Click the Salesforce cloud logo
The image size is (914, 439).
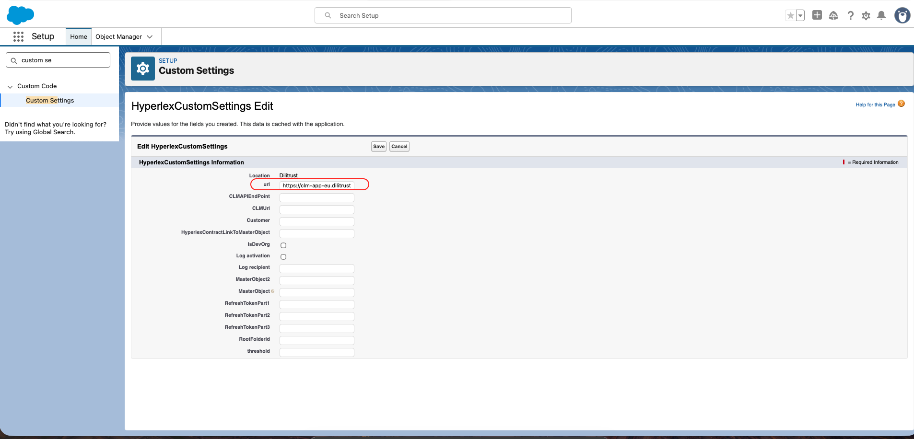pyautogui.click(x=20, y=15)
